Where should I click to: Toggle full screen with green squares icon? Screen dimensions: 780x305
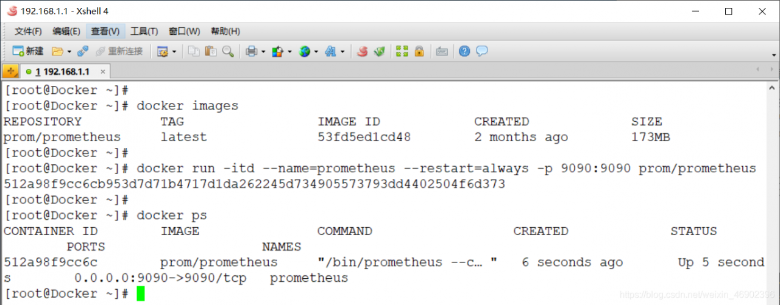[x=402, y=51]
